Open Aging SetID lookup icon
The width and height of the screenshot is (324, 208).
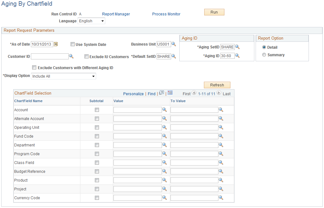pos(237,47)
